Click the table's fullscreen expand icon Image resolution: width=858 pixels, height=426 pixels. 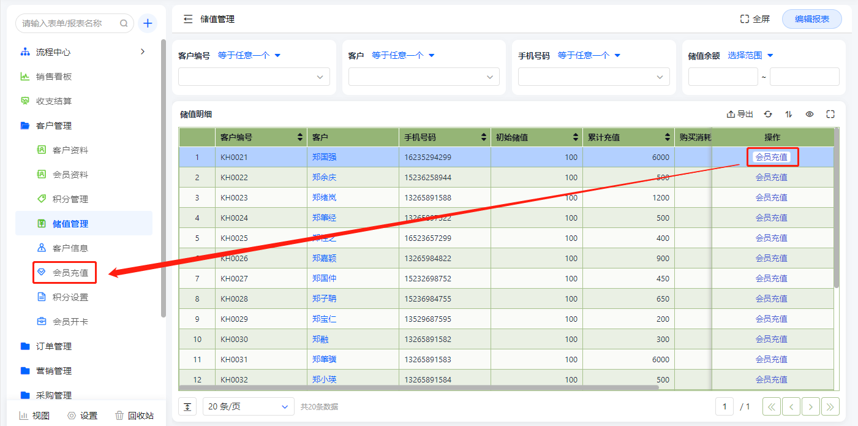pyautogui.click(x=830, y=114)
